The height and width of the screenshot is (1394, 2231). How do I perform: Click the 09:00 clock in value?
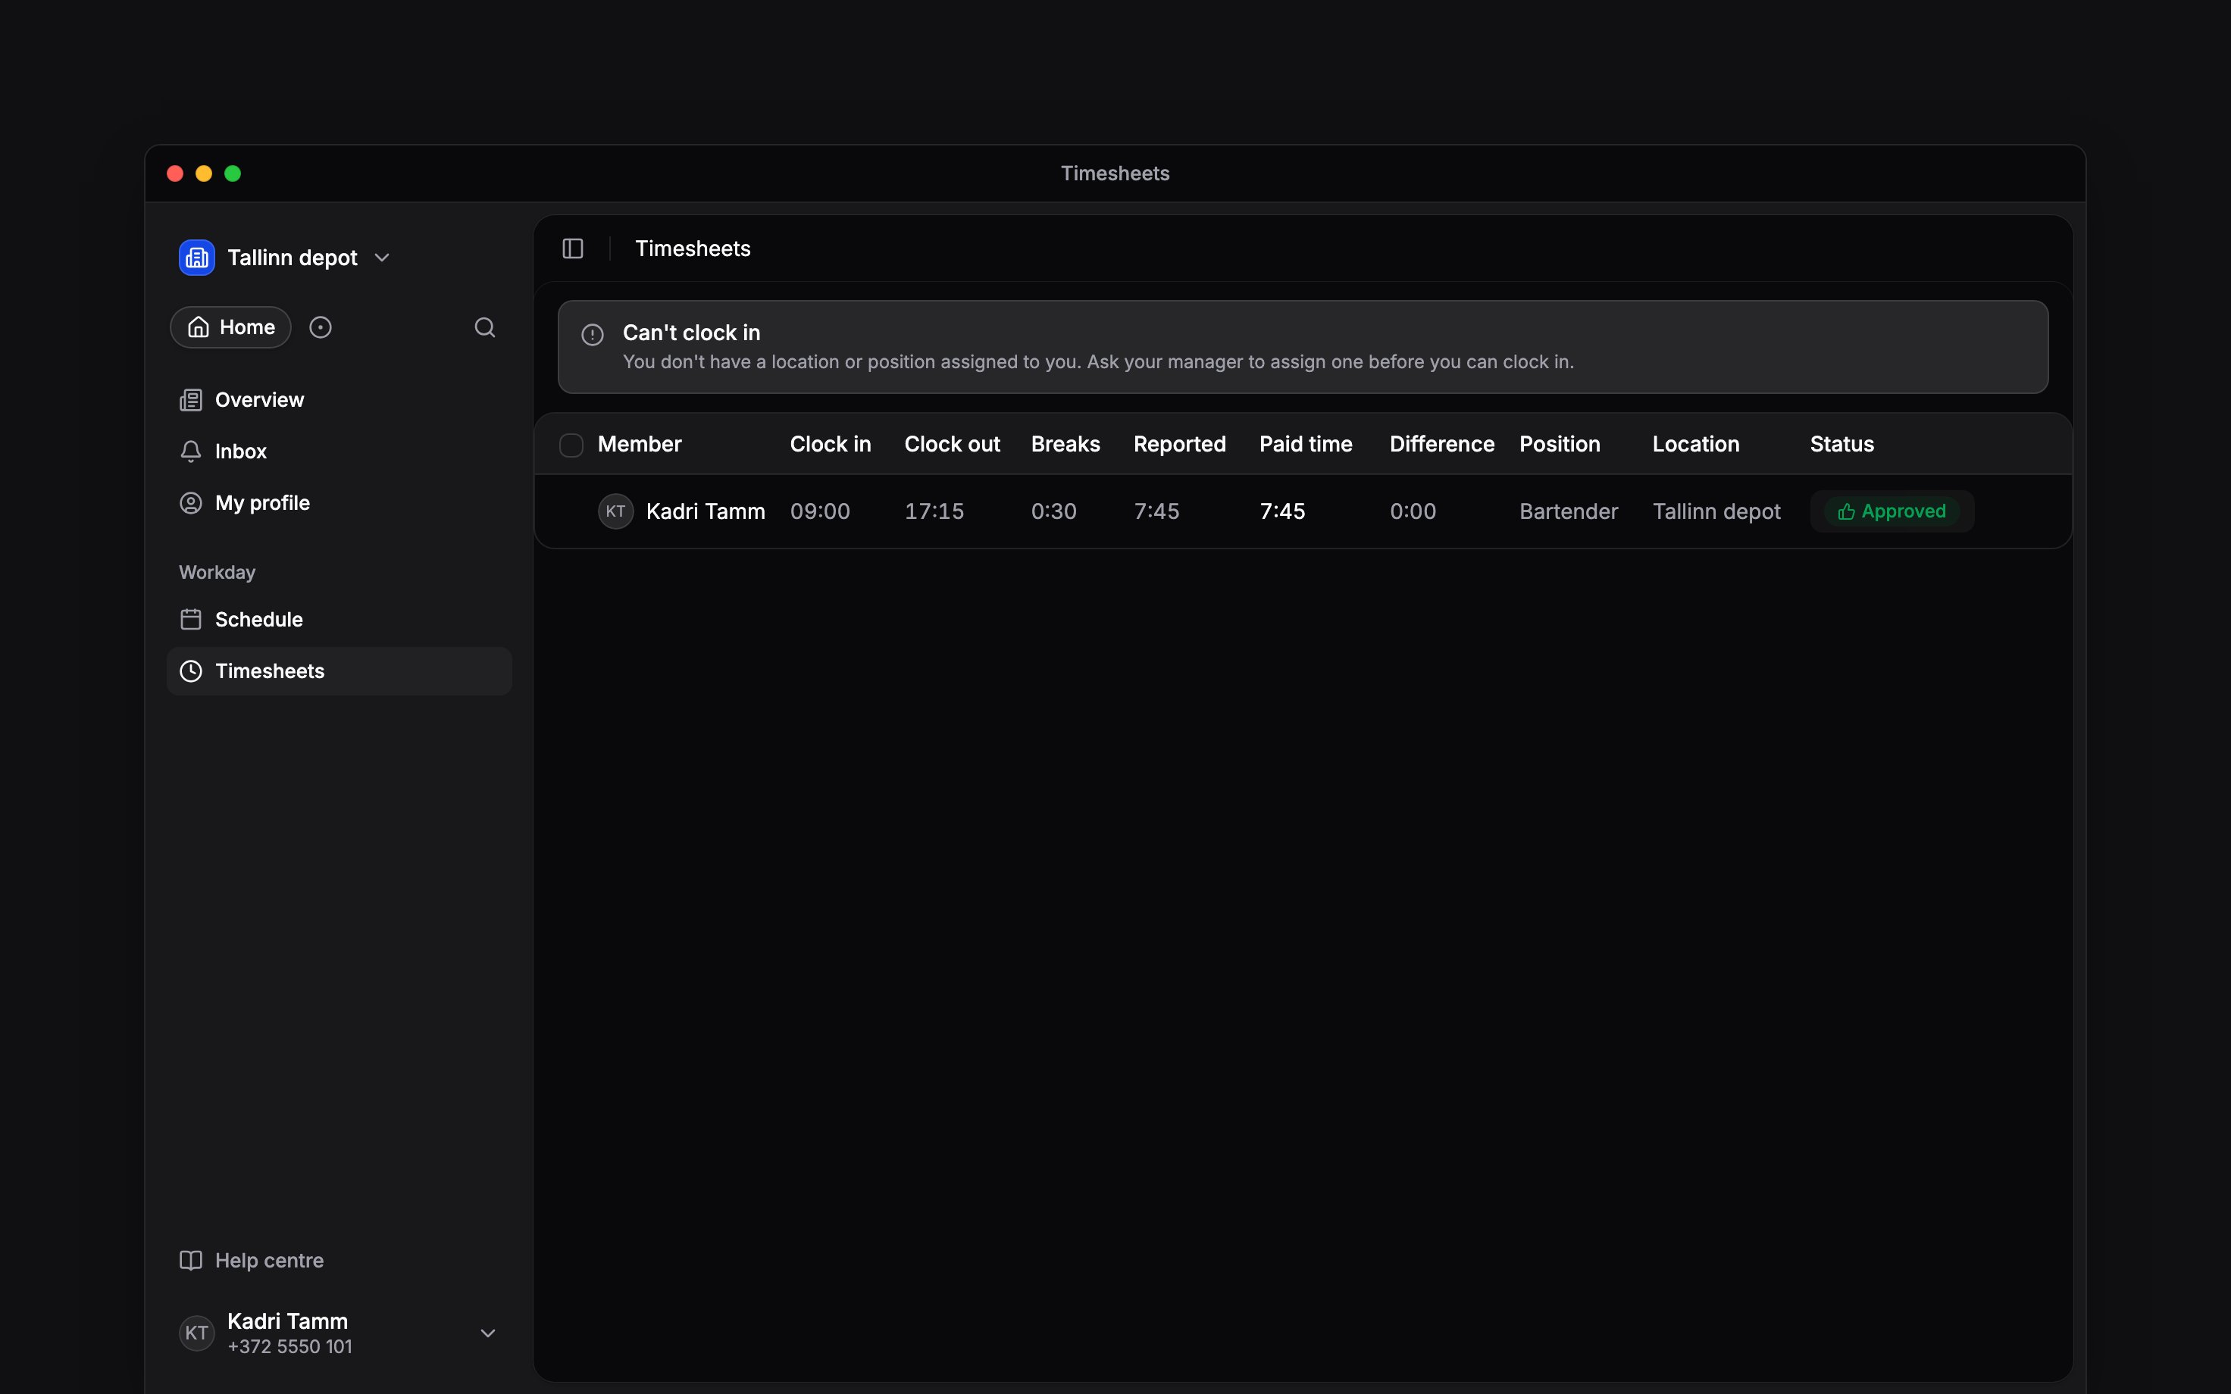[821, 511]
